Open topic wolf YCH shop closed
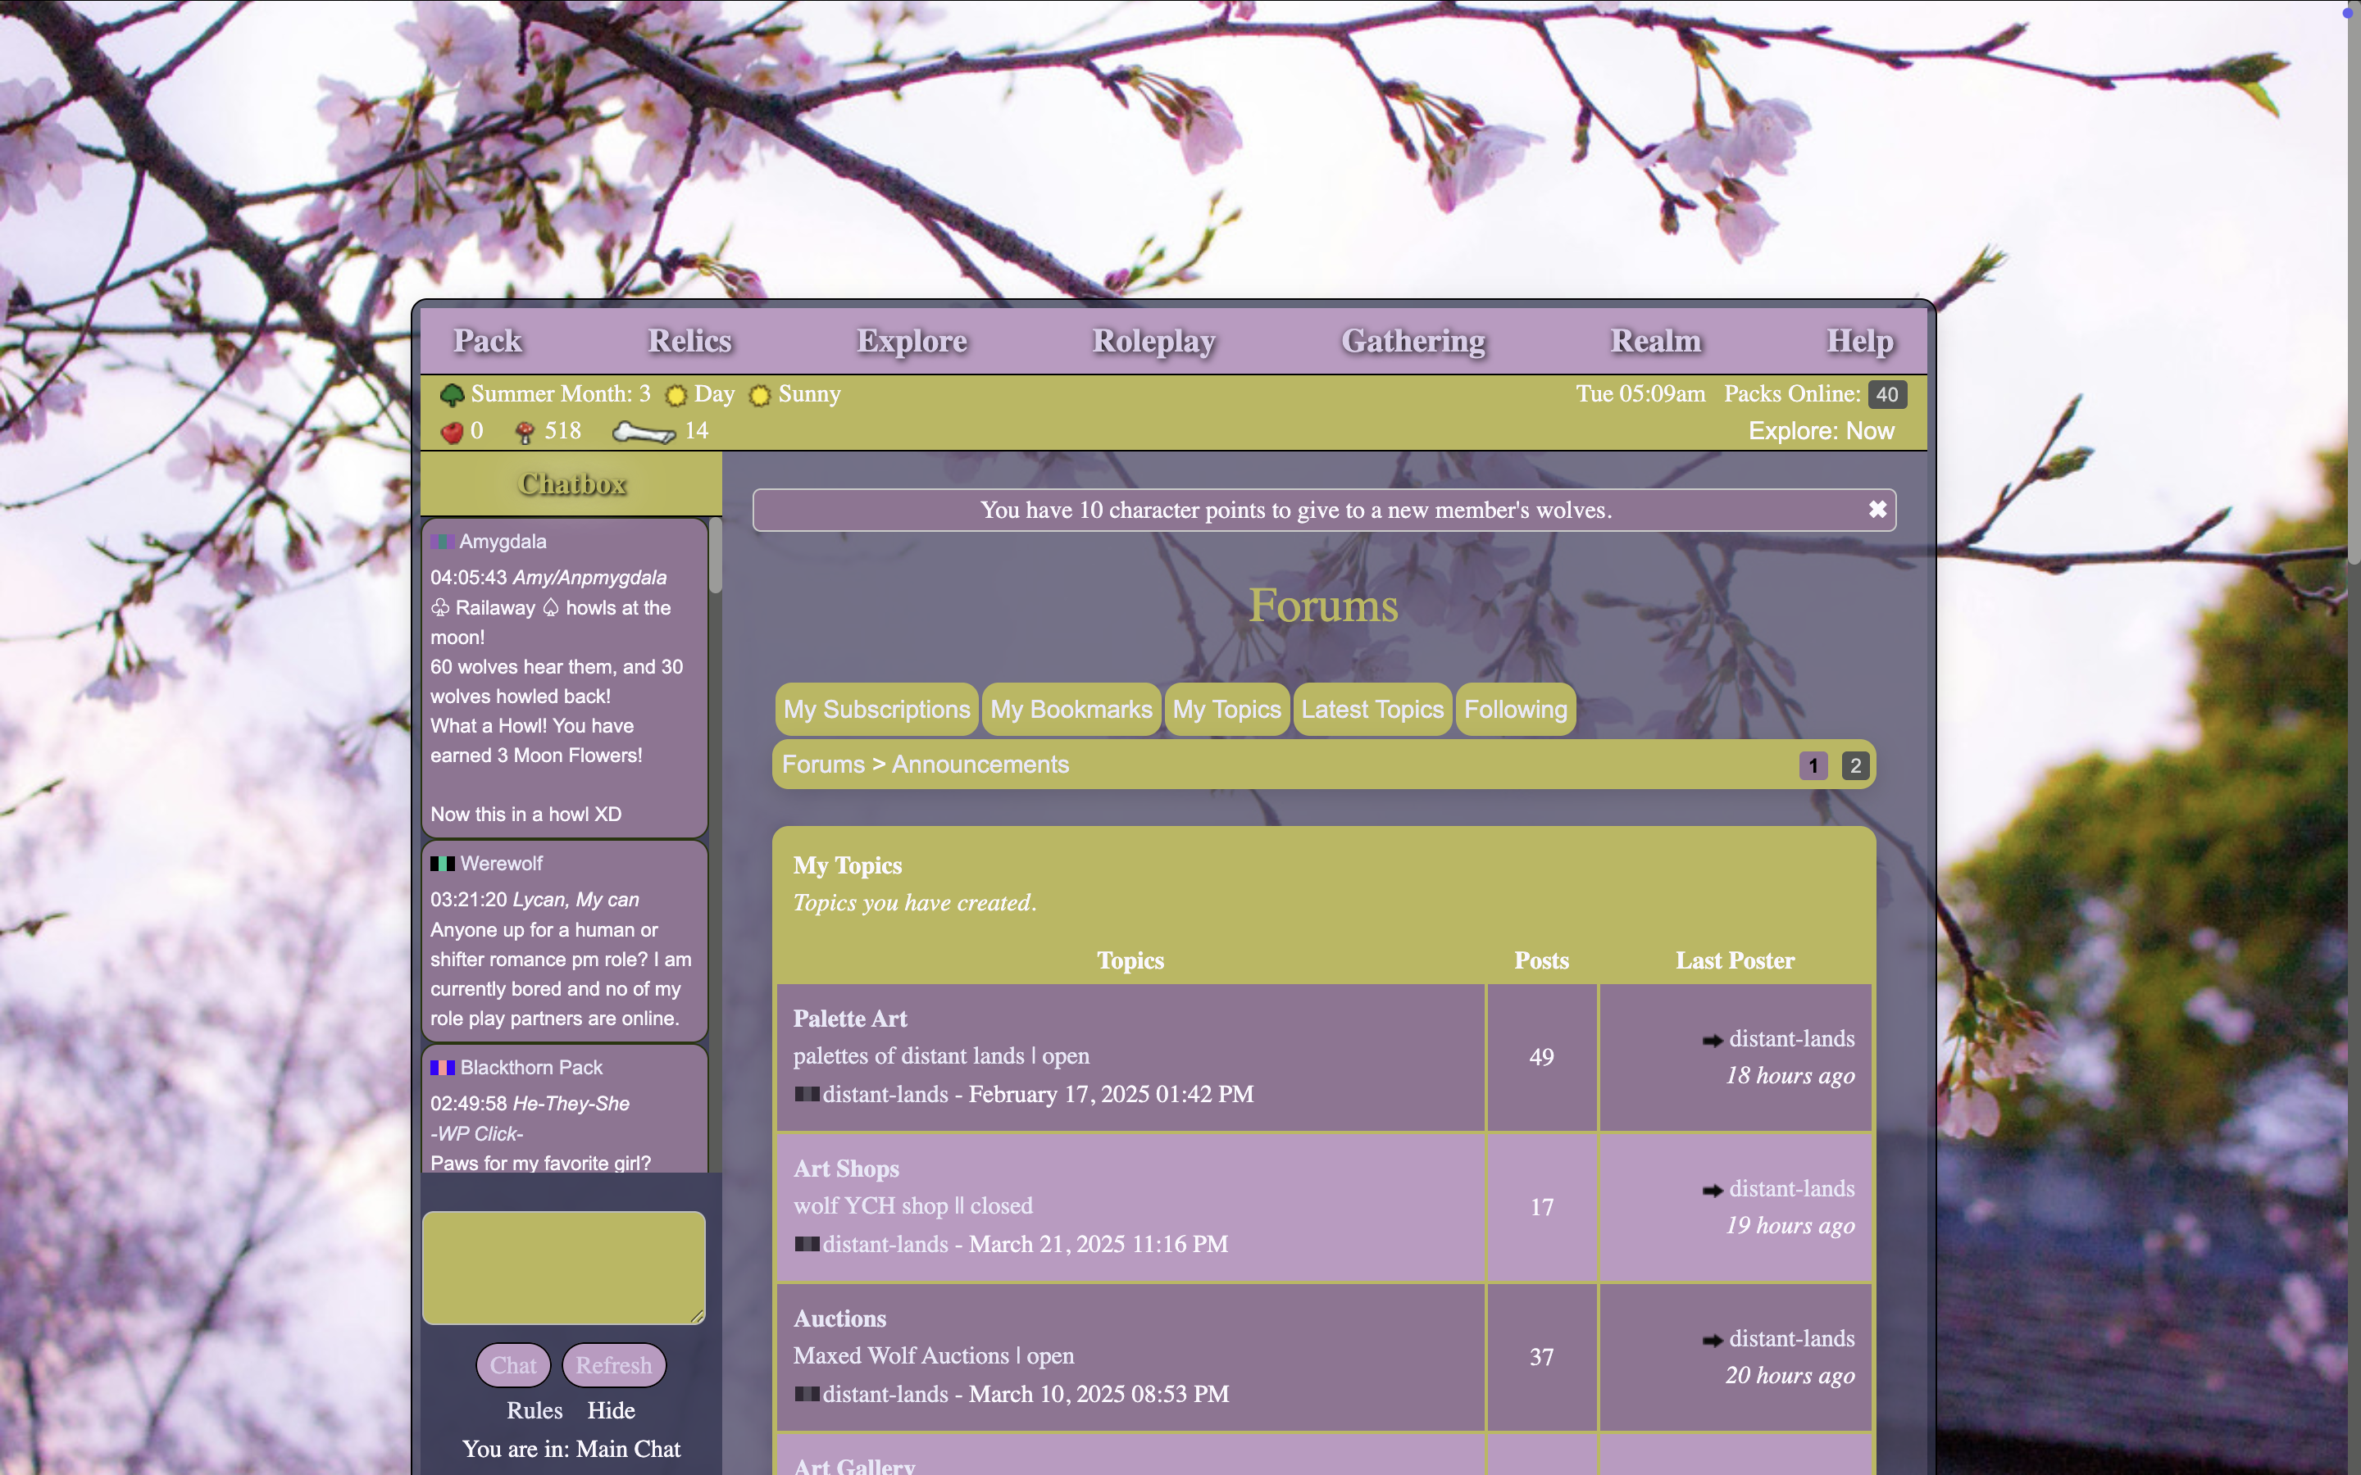 [x=912, y=1205]
